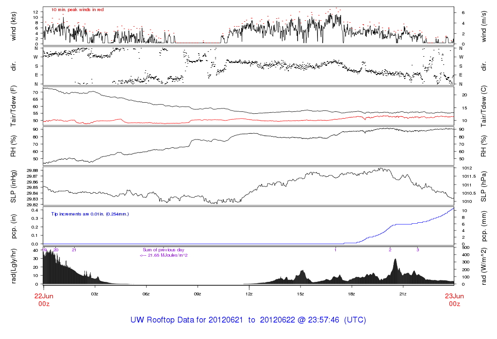The height and width of the screenshot is (339, 497).
Task: Select the 'Sum of previous day' annotation
Action: point(161,250)
